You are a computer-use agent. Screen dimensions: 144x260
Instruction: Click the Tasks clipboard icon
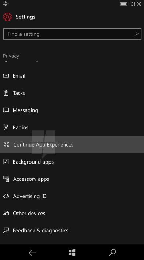pos(6,93)
